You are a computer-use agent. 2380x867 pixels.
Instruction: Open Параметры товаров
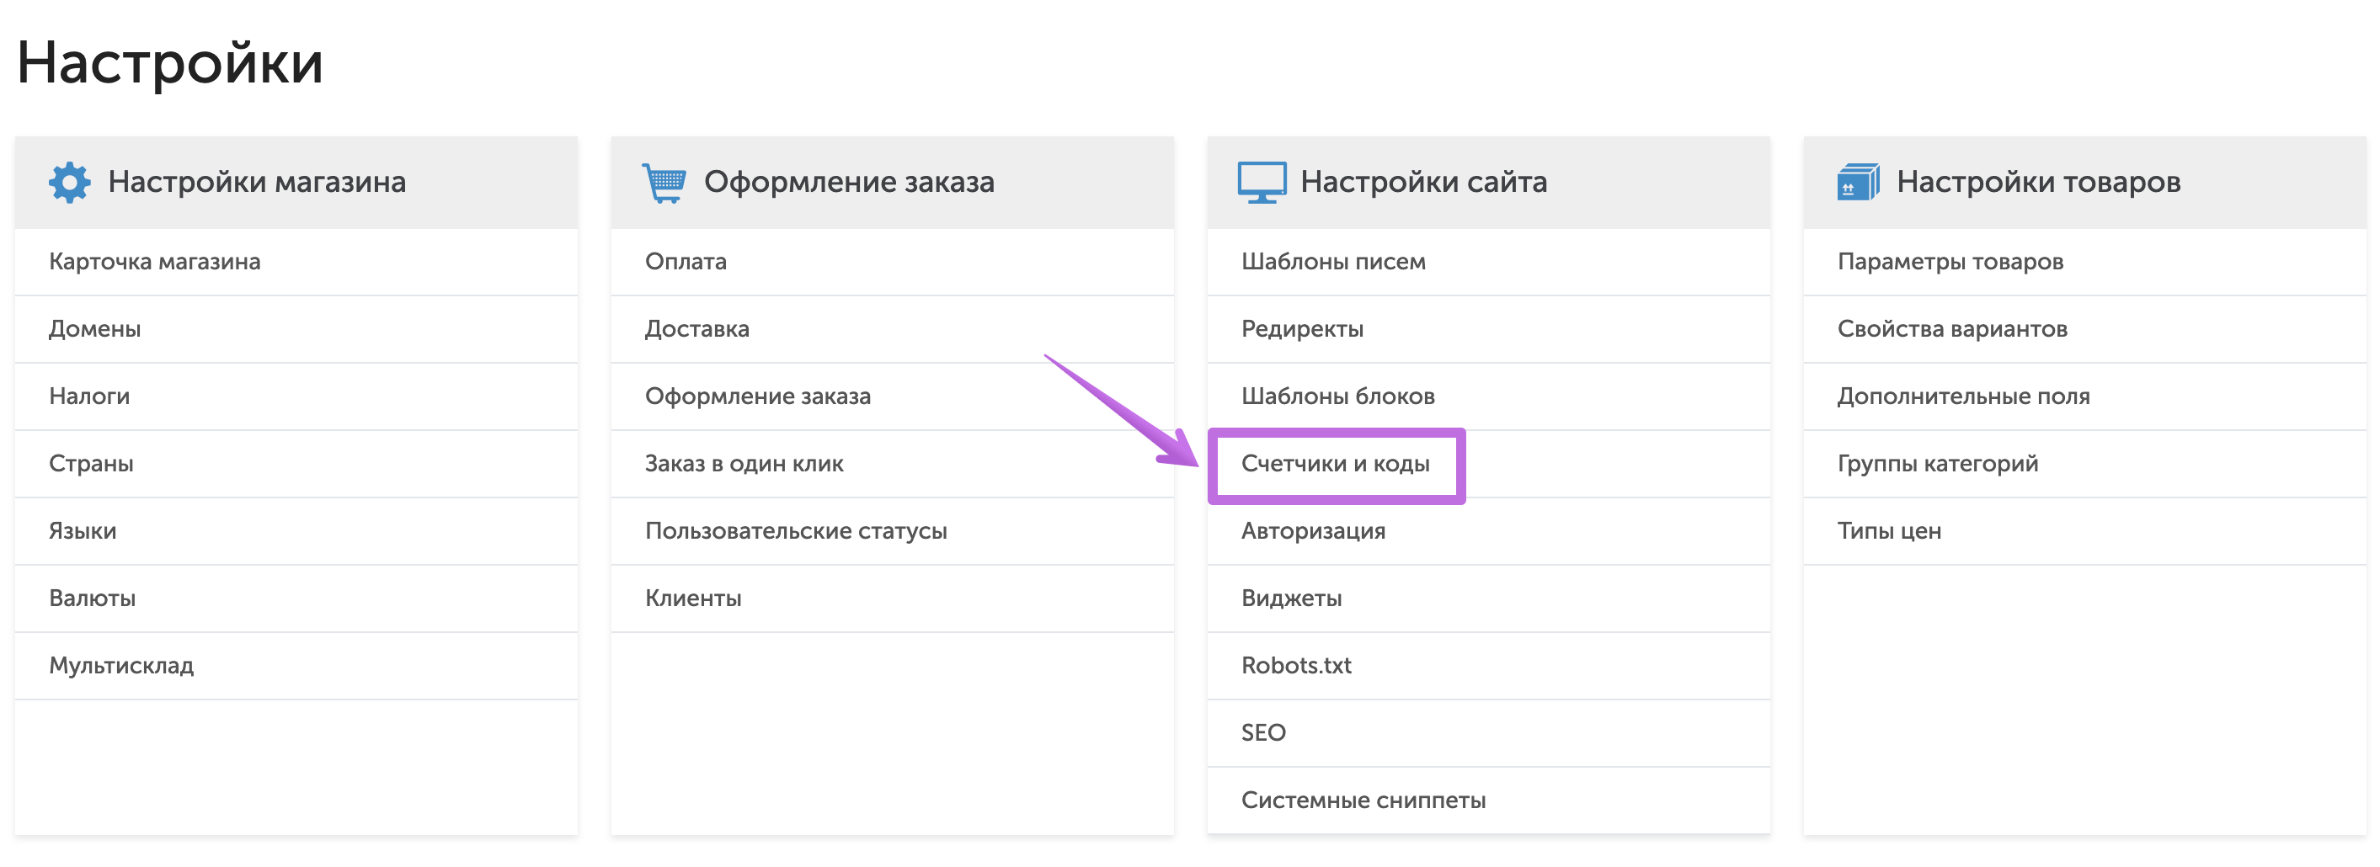click(x=1950, y=261)
